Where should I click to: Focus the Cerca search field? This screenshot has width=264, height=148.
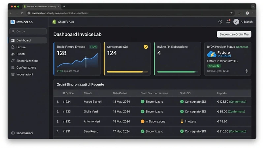[x=28, y=31]
